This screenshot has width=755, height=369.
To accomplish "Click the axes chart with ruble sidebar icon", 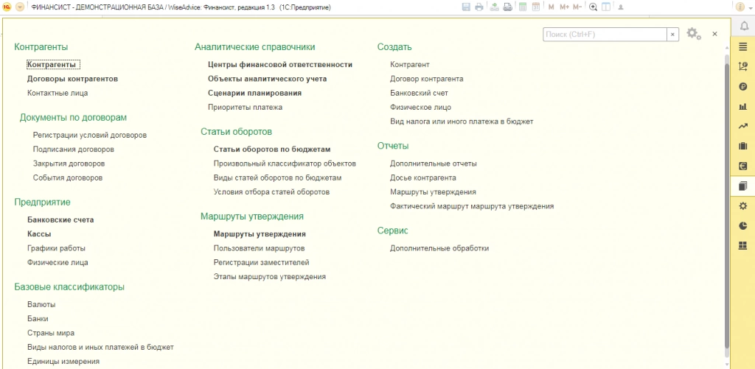I will tap(743, 66).
